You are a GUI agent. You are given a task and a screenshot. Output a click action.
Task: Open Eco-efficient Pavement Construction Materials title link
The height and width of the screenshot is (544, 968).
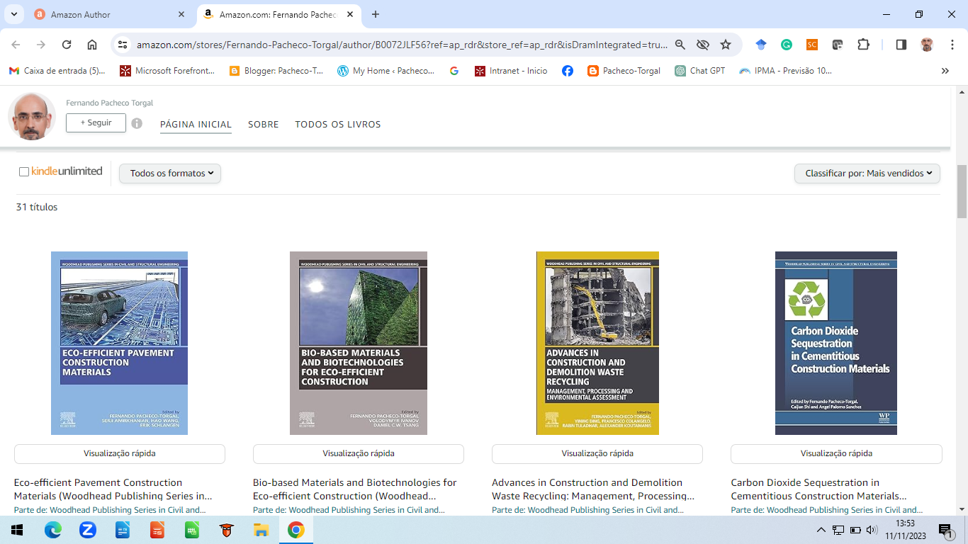click(113, 489)
